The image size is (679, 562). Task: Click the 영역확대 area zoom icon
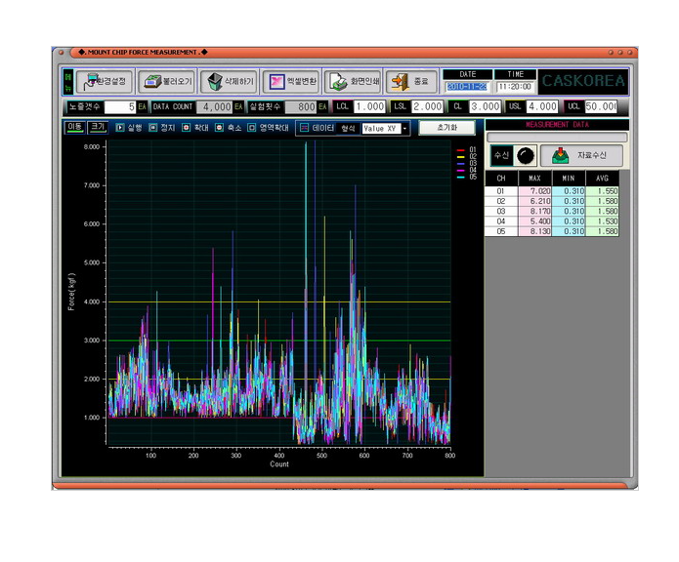tap(252, 128)
